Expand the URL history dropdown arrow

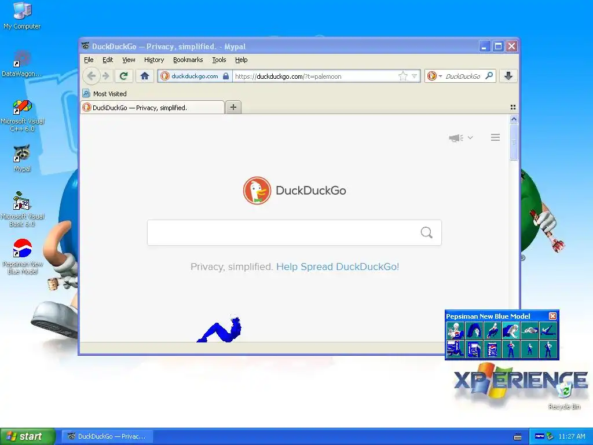point(415,76)
